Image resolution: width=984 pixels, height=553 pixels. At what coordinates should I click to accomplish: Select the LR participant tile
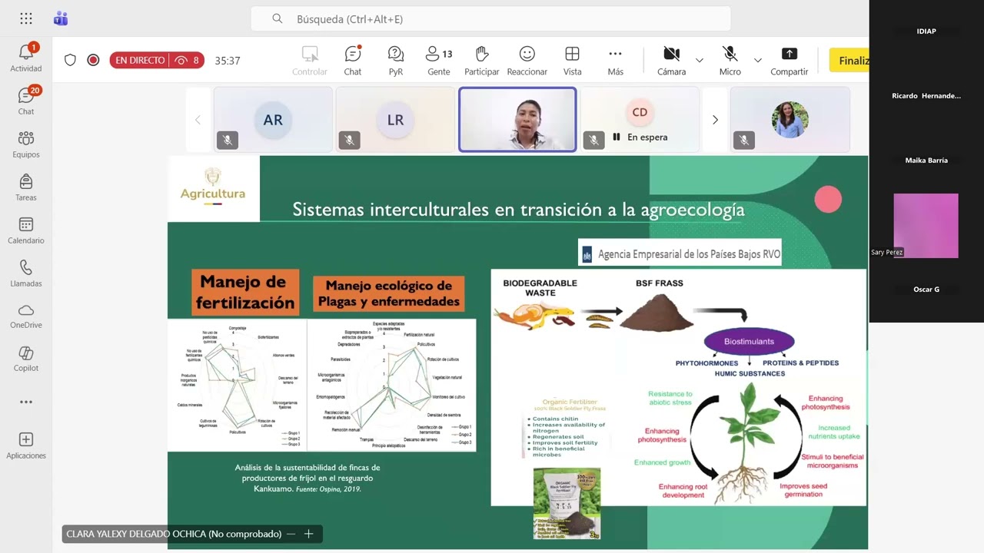(395, 120)
